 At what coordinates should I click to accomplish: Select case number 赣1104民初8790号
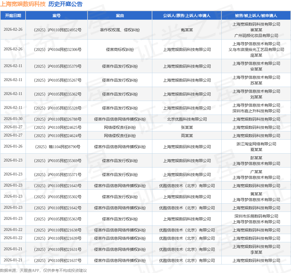click(x=65, y=147)
